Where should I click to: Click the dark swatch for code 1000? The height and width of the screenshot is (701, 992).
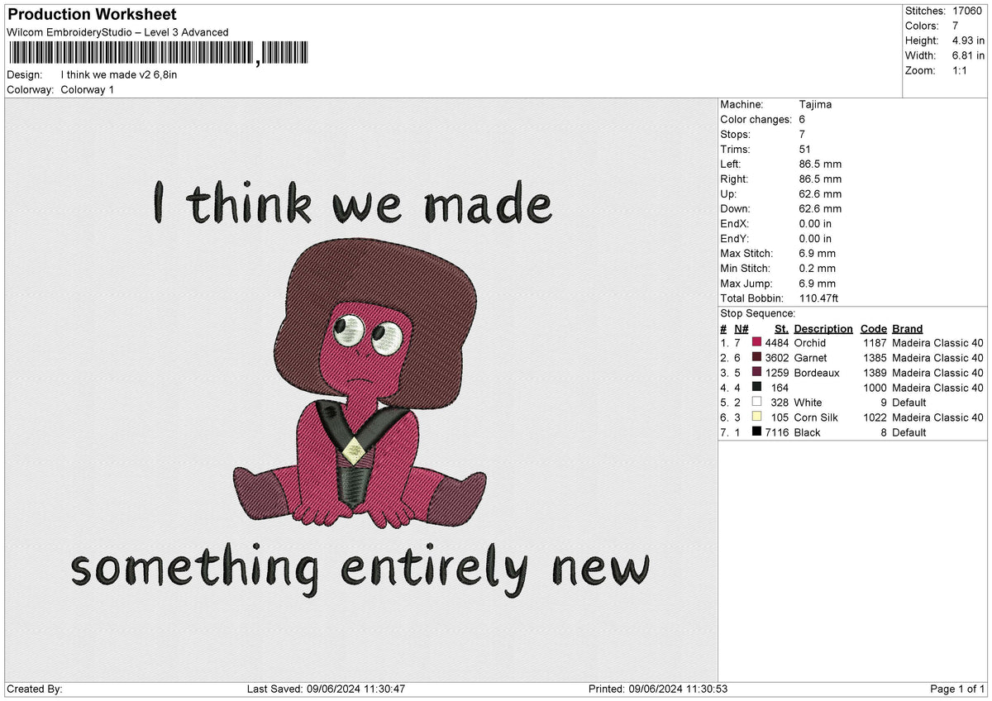[x=756, y=388]
